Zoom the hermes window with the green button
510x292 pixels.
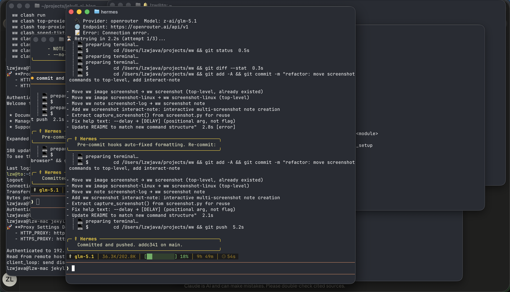pos(87,12)
